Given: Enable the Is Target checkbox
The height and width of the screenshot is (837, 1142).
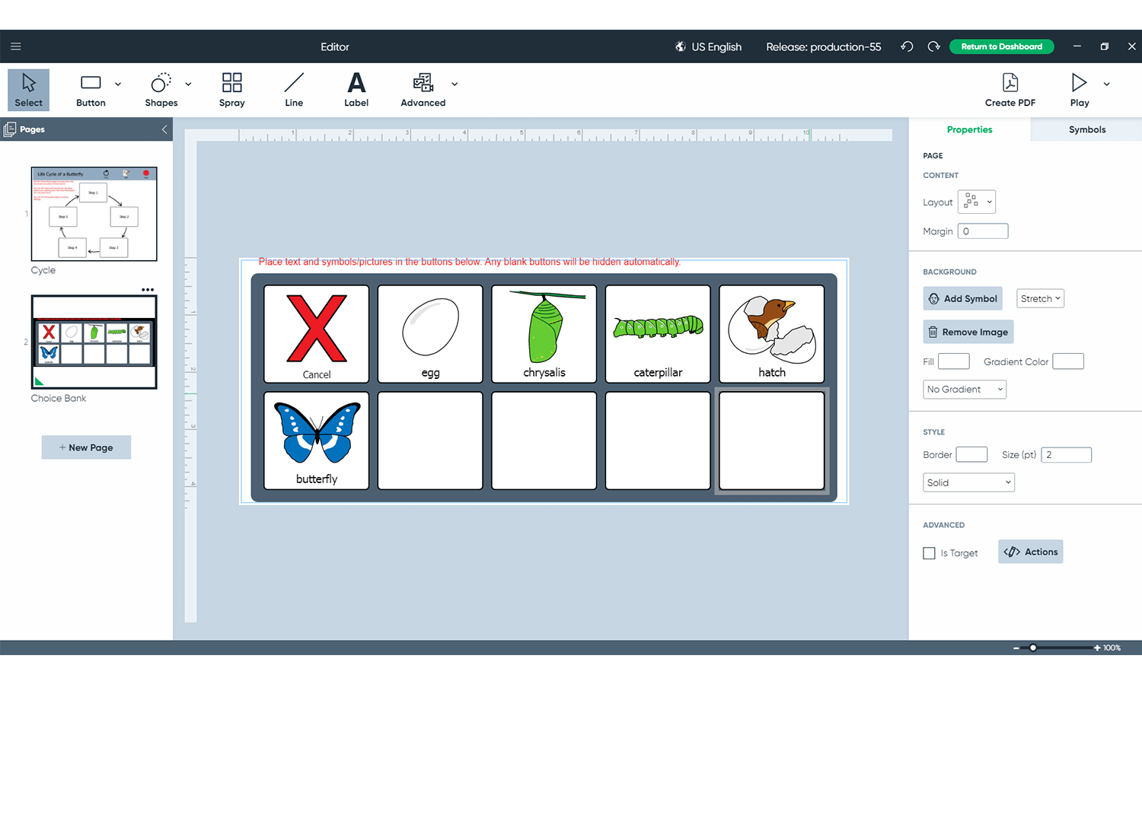Looking at the screenshot, I should click(929, 553).
